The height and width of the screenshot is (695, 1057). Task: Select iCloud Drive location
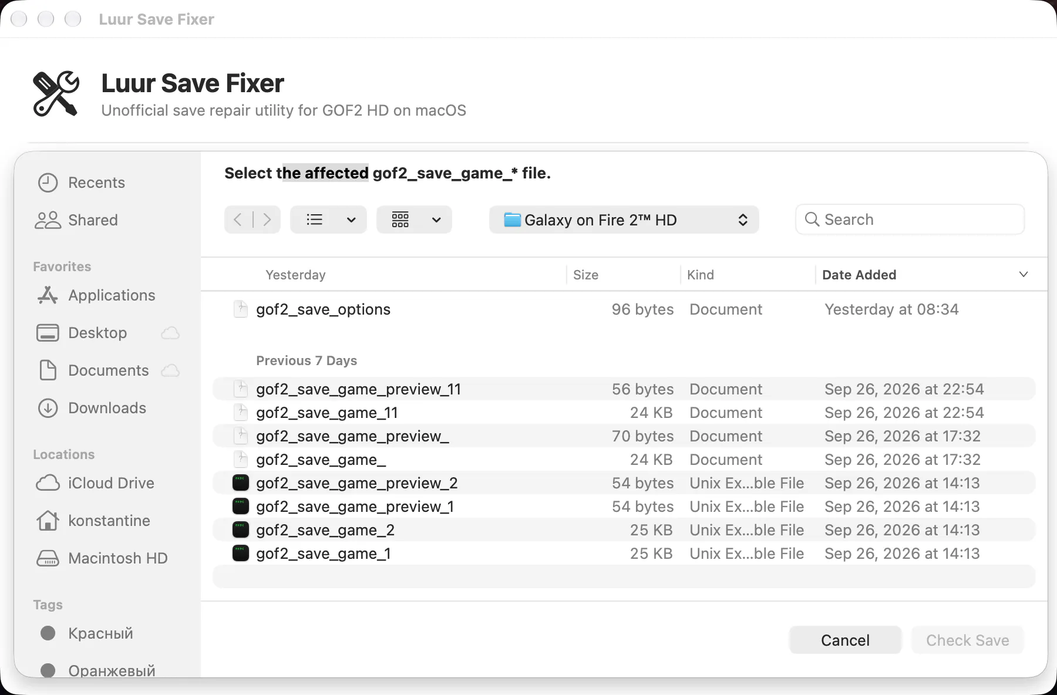click(x=112, y=483)
